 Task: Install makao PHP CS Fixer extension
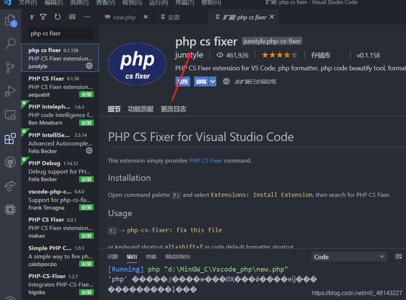coord(86,236)
